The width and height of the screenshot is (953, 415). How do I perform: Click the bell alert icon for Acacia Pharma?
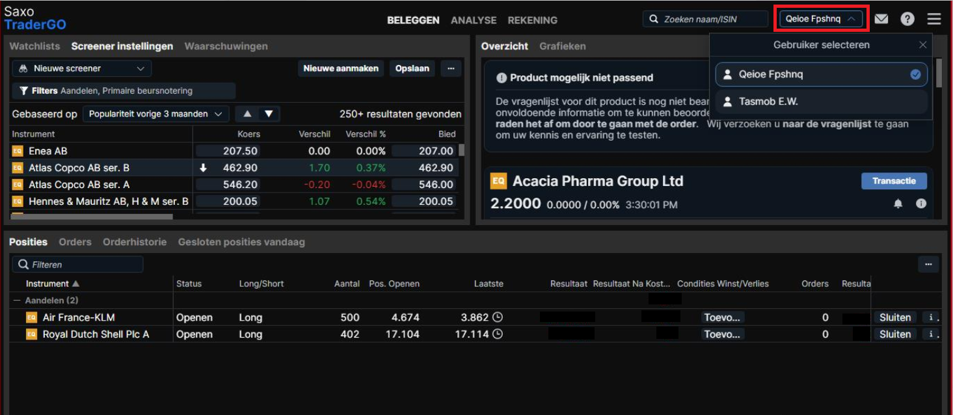[898, 204]
